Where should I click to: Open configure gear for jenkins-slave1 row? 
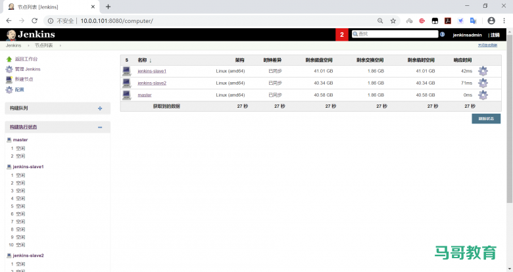pyautogui.click(x=483, y=71)
